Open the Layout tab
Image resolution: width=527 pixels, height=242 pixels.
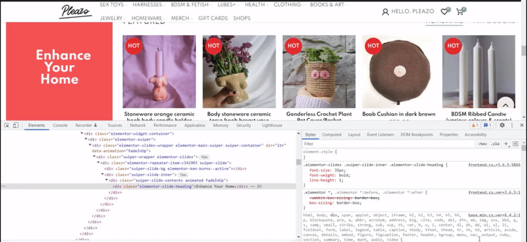[354, 135]
